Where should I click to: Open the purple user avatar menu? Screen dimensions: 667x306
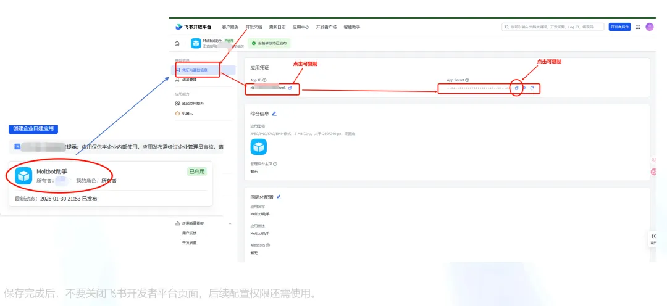[649, 27]
